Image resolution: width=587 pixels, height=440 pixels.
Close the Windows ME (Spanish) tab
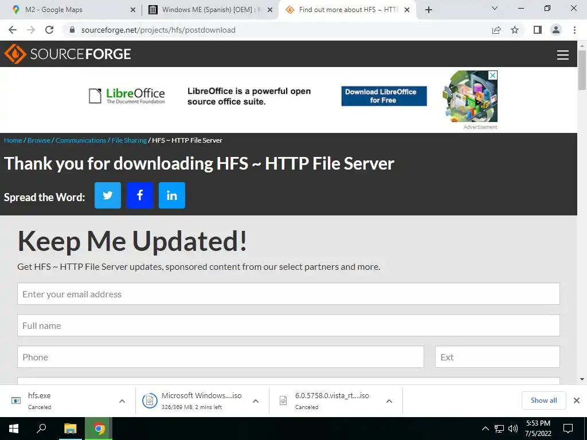pos(270,10)
